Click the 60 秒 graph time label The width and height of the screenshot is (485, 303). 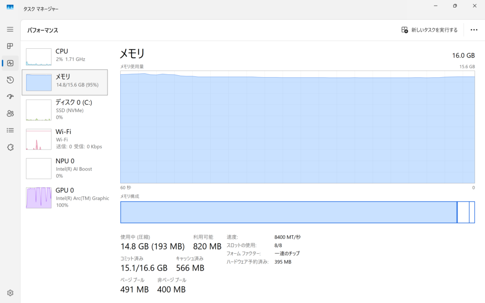(x=126, y=187)
